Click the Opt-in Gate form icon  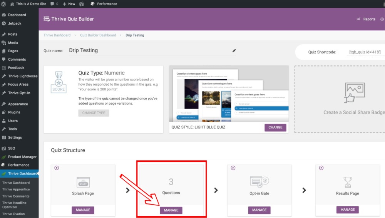coord(259,182)
